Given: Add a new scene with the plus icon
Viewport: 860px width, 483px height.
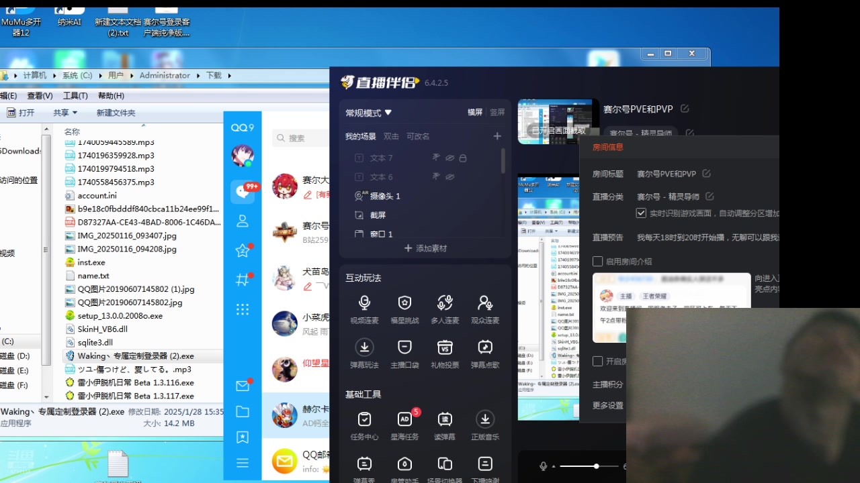Looking at the screenshot, I should pyautogui.click(x=497, y=136).
